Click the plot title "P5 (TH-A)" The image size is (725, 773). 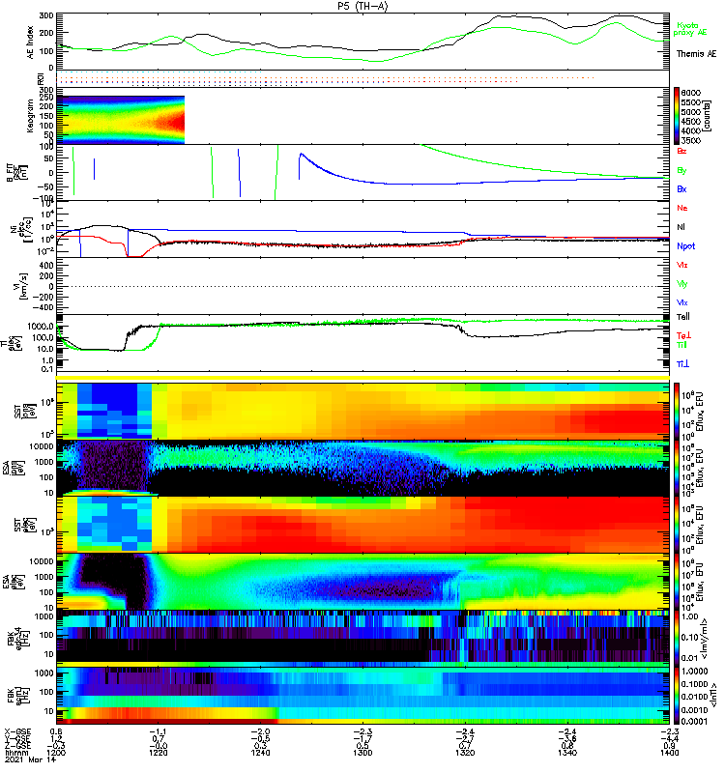click(x=362, y=6)
